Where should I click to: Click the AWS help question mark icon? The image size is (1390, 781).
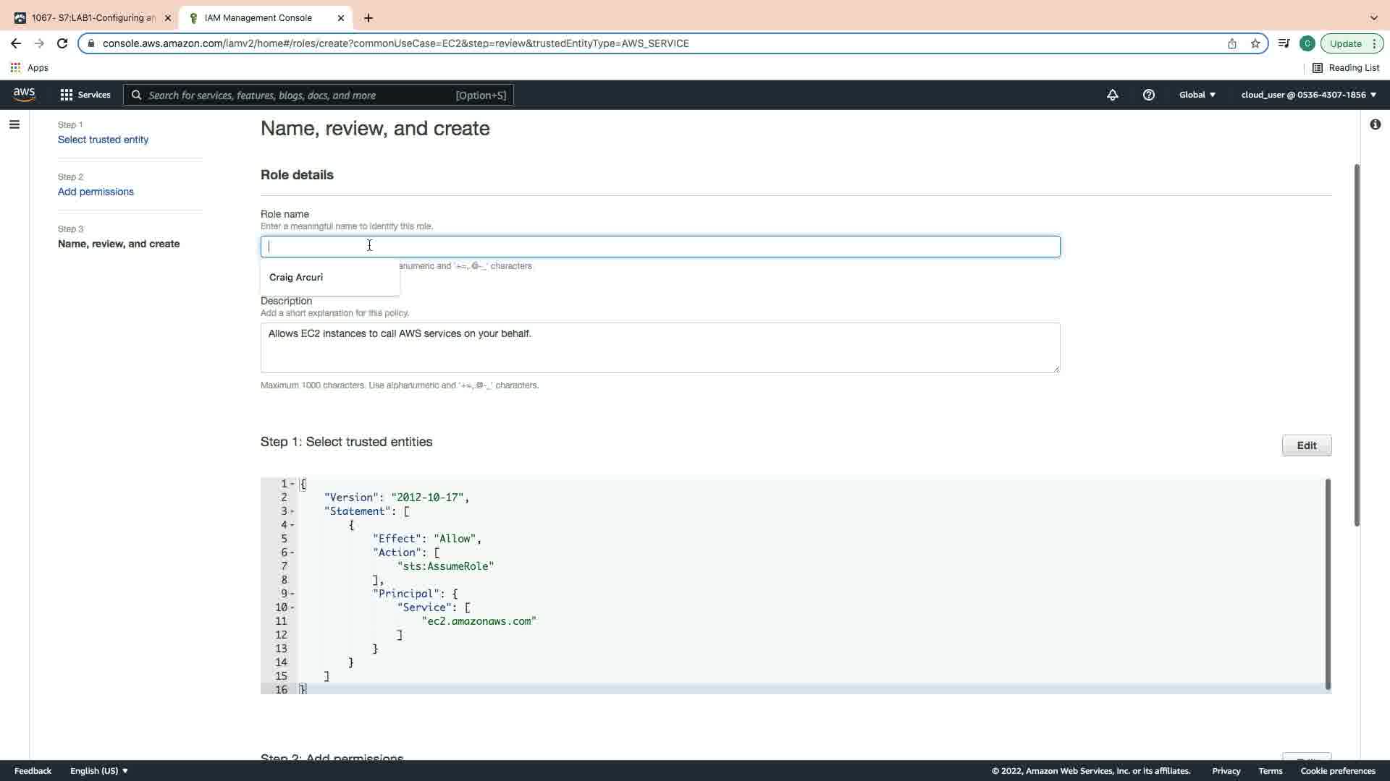coord(1149,95)
